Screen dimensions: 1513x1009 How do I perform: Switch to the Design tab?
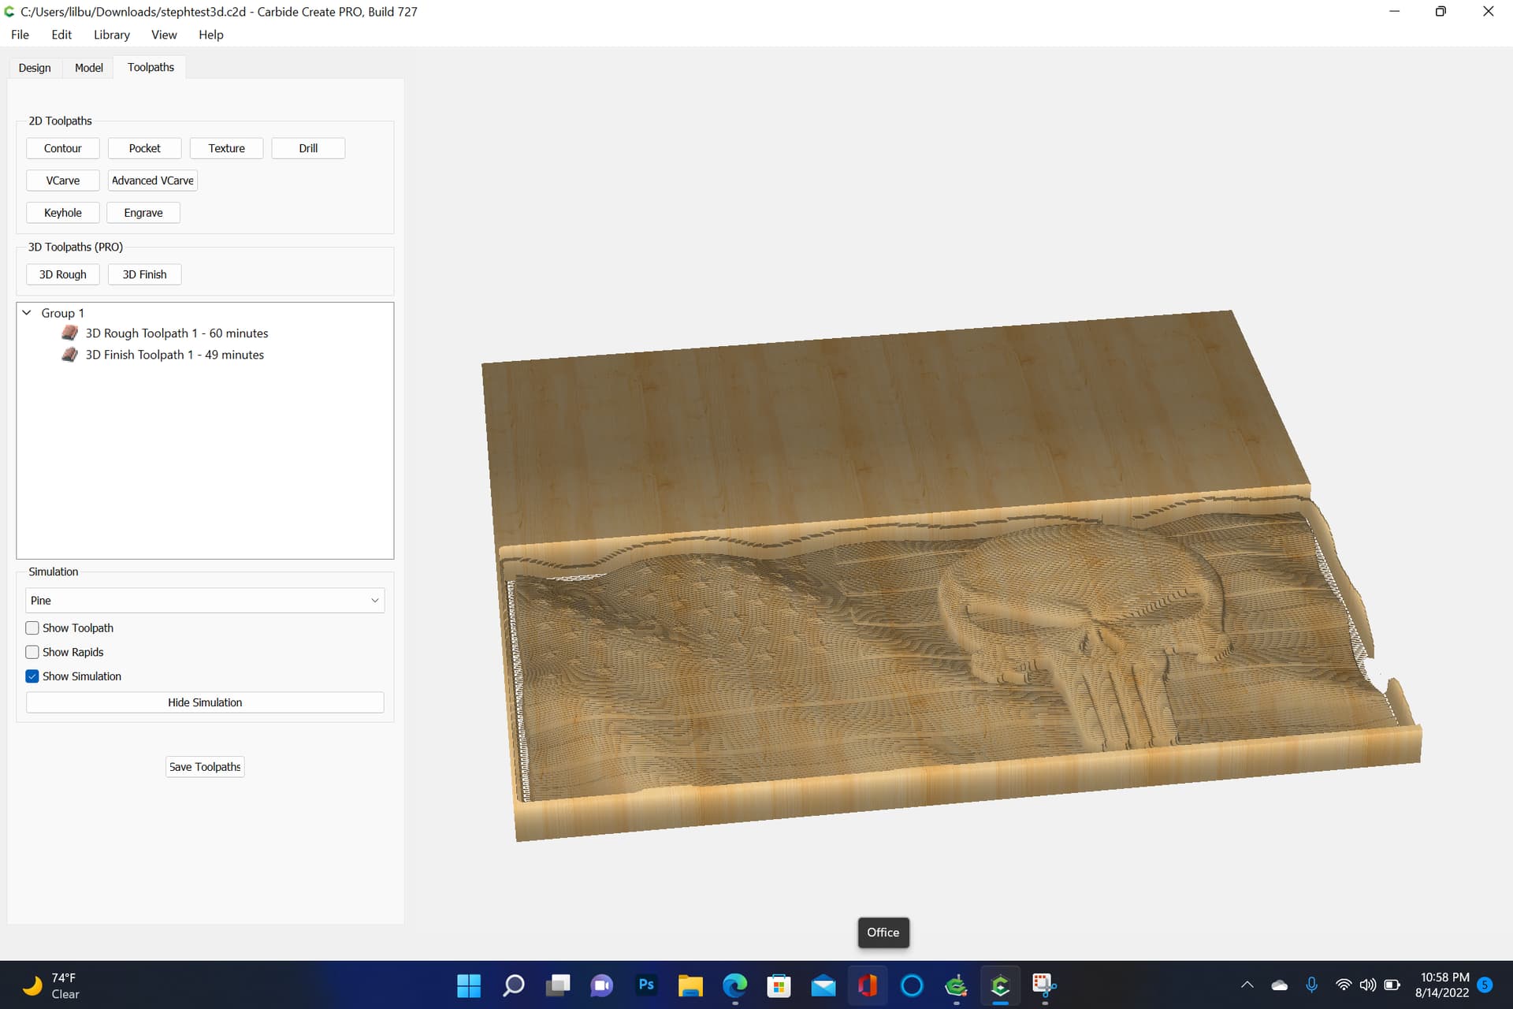pos(35,68)
